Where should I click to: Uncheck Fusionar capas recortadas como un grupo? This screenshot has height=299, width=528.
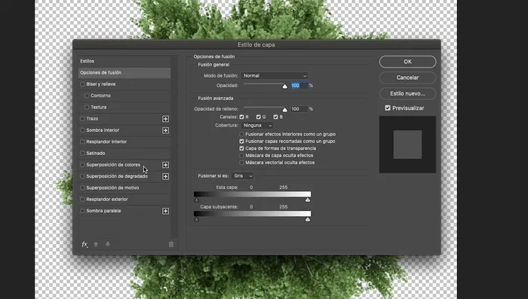pos(241,142)
